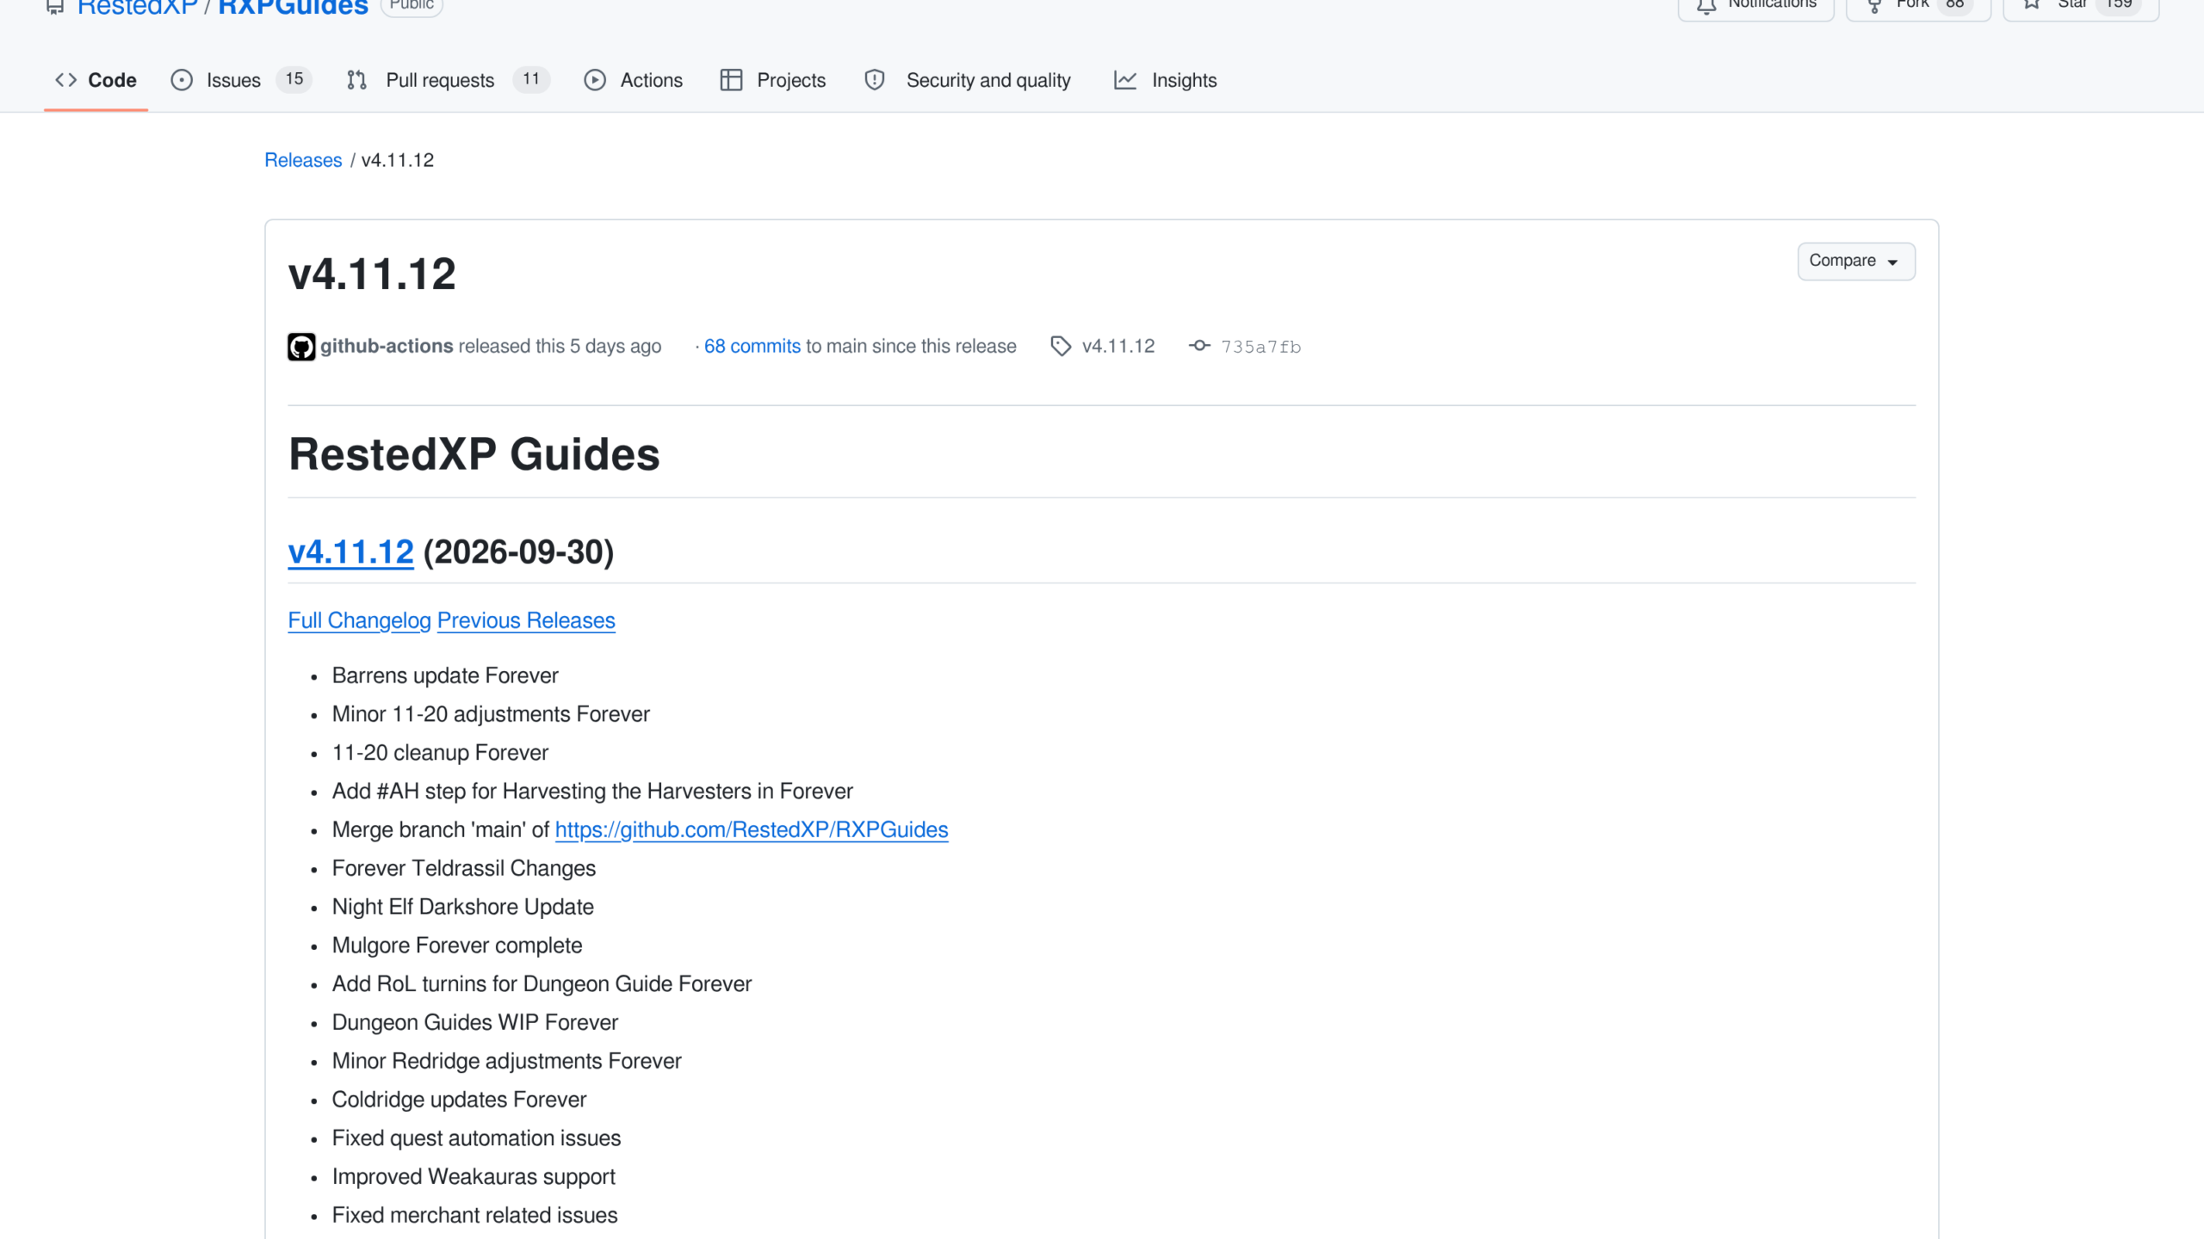Click 'Dungeon Guides WIP Forever' text
The width and height of the screenshot is (2204, 1239).
[475, 1022]
